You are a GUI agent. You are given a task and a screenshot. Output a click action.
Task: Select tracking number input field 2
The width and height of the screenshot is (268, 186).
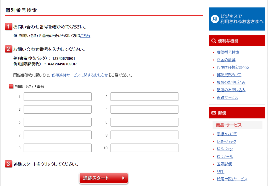(x=144, y=97)
